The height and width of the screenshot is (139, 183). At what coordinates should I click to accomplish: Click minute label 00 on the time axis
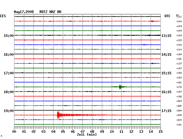[14, 132]
